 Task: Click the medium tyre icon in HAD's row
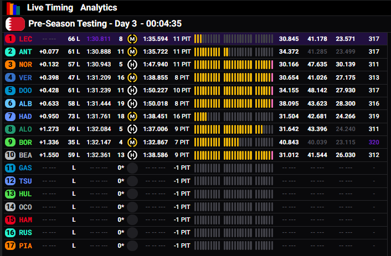[132, 116]
